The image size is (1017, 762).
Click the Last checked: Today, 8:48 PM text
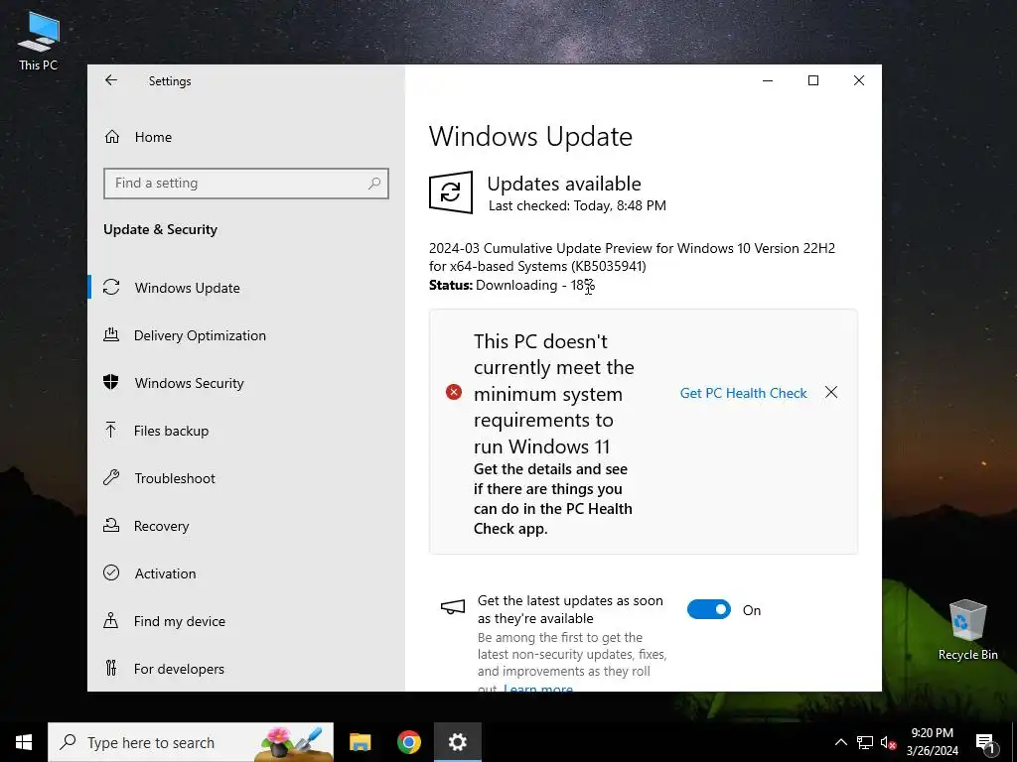(577, 206)
